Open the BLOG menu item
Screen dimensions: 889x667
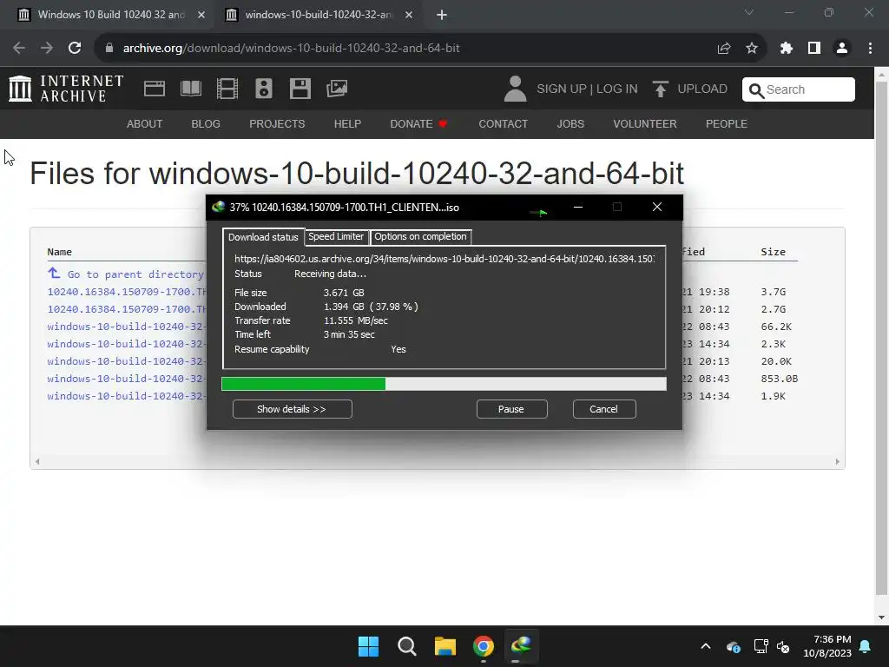pyautogui.click(x=205, y=123)
